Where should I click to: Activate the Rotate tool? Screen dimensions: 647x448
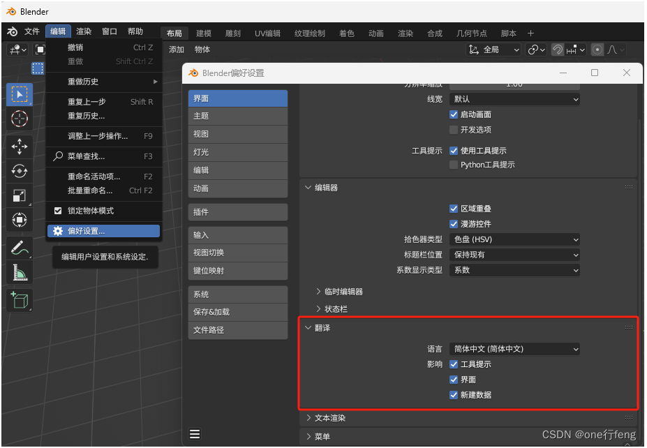[x=20, y=171]
